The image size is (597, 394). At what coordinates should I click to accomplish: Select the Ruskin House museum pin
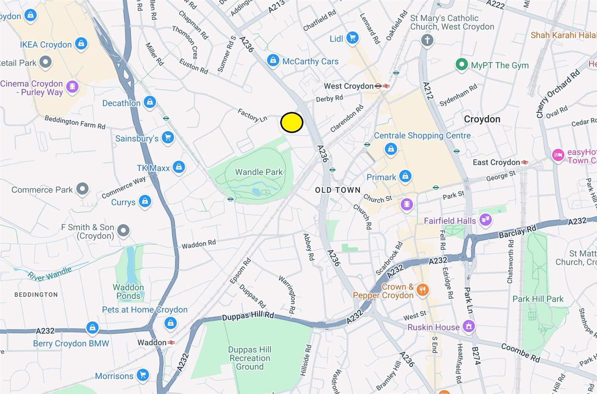tap(469, 327)
